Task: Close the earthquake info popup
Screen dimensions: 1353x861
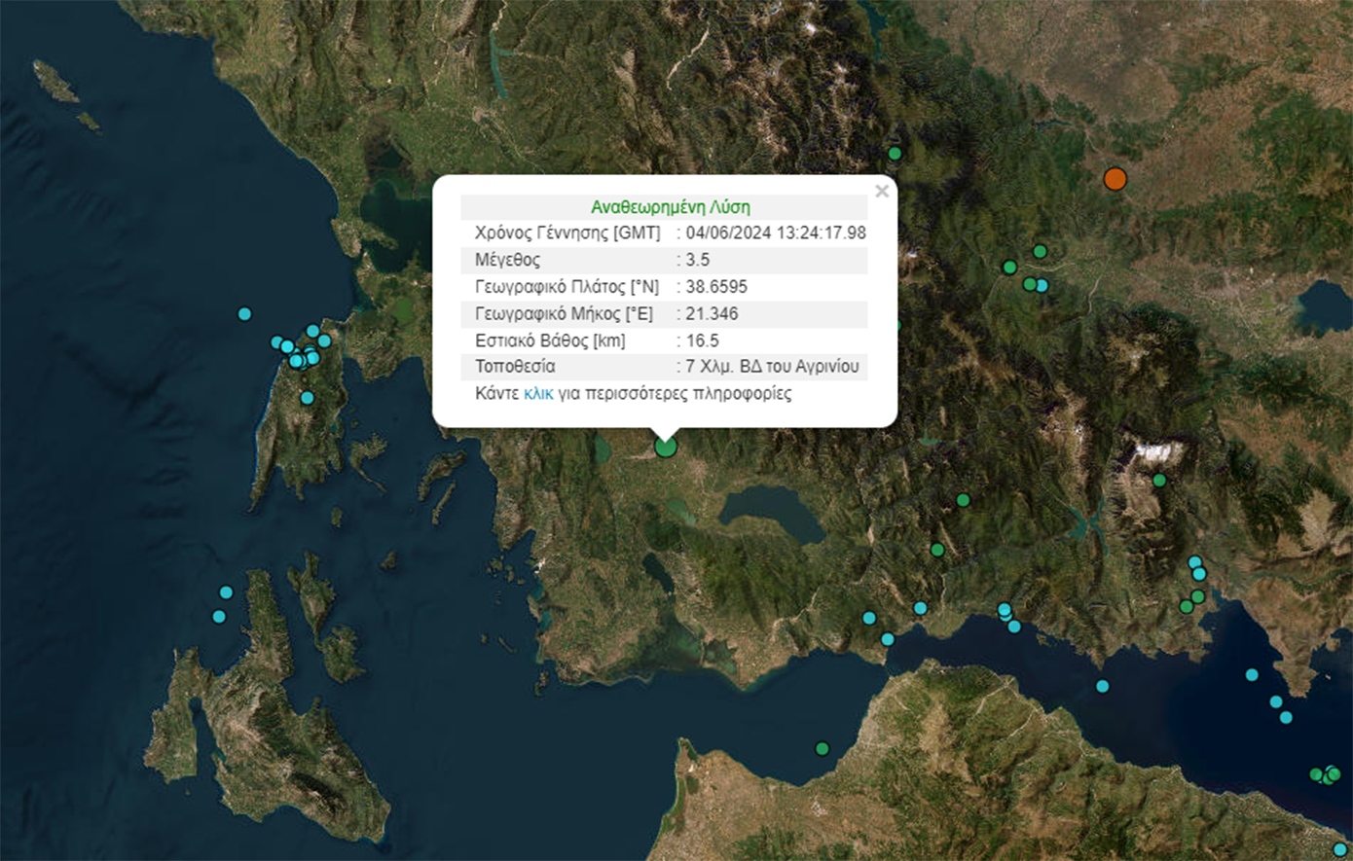Action: click(882, 192)
